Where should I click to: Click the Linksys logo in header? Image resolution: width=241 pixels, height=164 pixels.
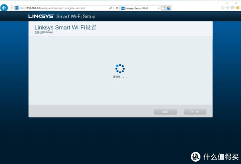[41, 16]
